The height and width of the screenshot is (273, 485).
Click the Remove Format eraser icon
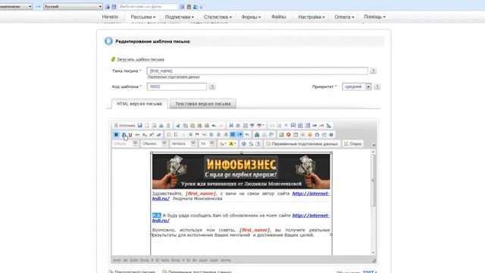pyautogui.click(x=159, y=135)
